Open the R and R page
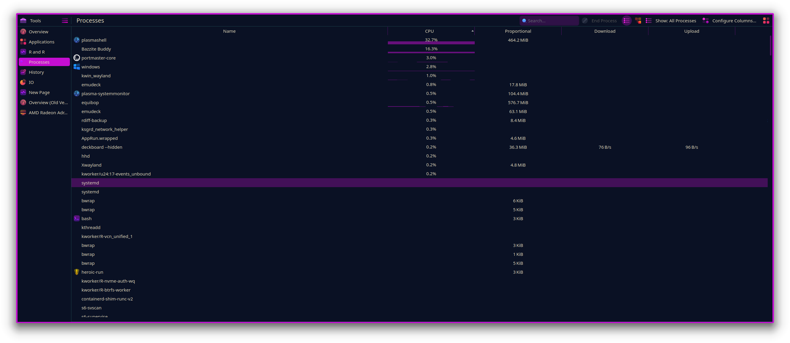This screenshot has height=343, width=790. (x=37, y=52)
